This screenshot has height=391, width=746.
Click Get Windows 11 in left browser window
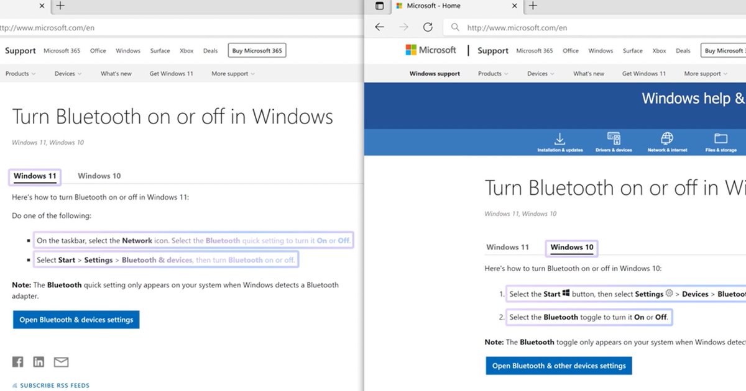click(x=171, y=74)
